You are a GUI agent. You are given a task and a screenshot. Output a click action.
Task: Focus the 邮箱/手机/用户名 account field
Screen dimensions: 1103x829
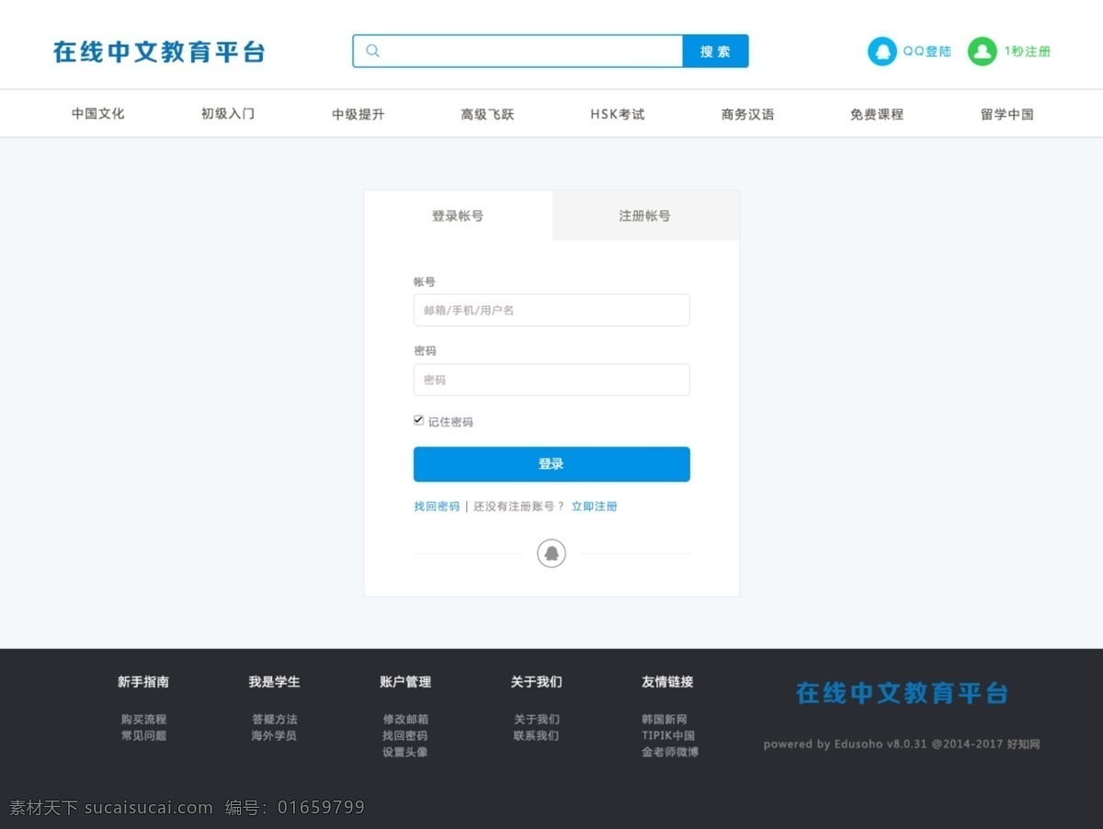pyautogui.click(x=551, y=310)
